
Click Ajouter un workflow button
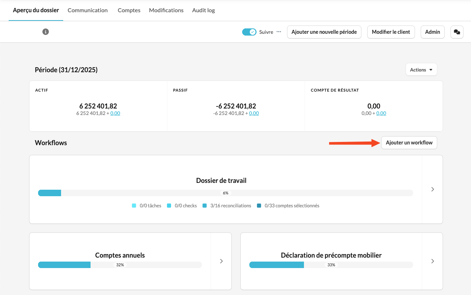pyautogui.click(x=409, y=143)
